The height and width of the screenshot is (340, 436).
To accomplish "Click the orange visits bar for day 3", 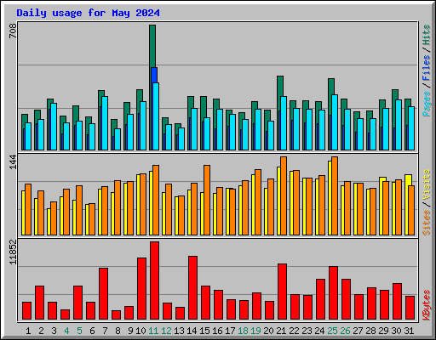I will (x=54, y=218).
